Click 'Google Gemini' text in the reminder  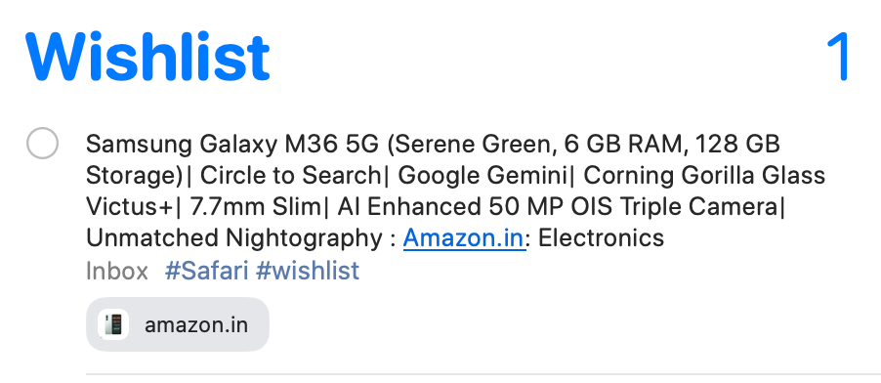482,177
